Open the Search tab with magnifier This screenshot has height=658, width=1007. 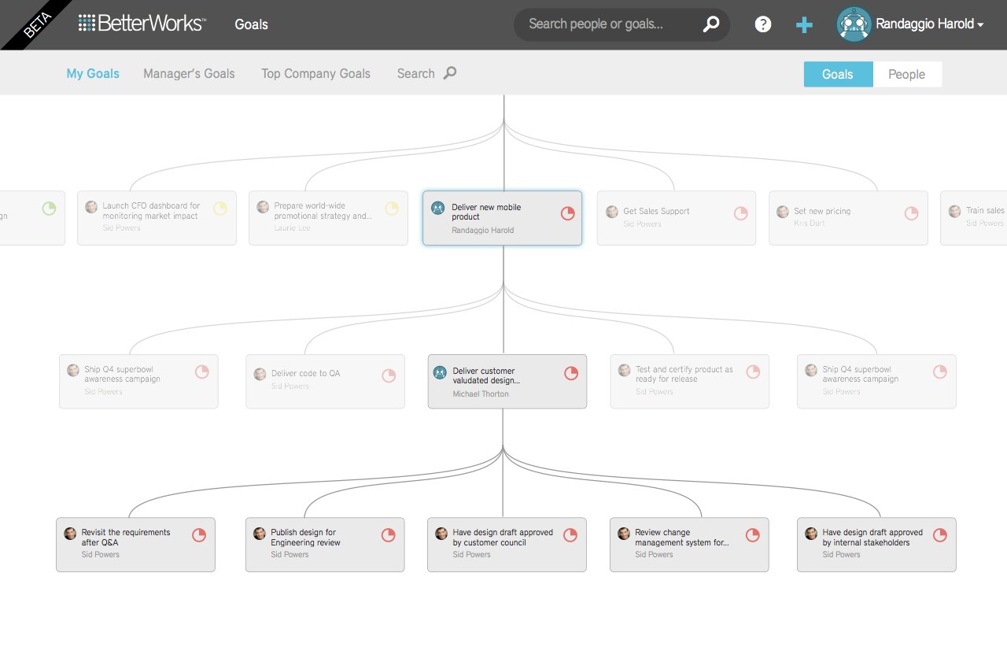(x=426, y=73)
